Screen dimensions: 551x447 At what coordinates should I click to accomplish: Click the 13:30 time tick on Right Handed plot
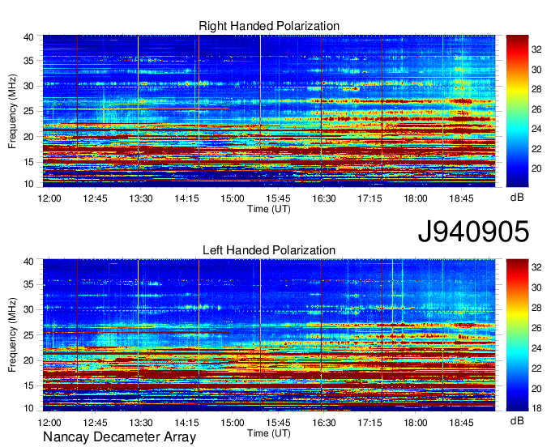click(x=141, y=198)
